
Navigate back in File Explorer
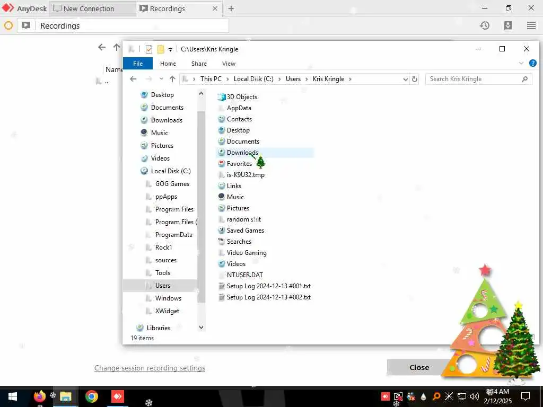(133, 79)
